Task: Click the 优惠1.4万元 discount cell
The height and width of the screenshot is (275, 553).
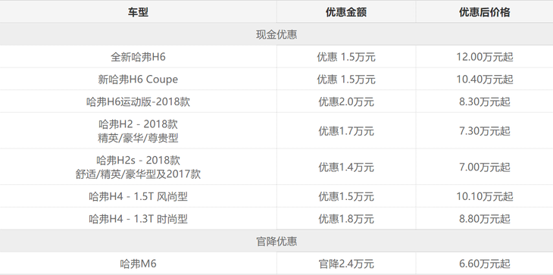Action: point(346,167)
